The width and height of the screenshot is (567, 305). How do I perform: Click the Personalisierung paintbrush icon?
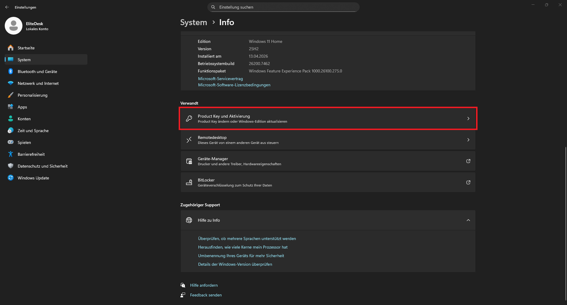(11, 95)
